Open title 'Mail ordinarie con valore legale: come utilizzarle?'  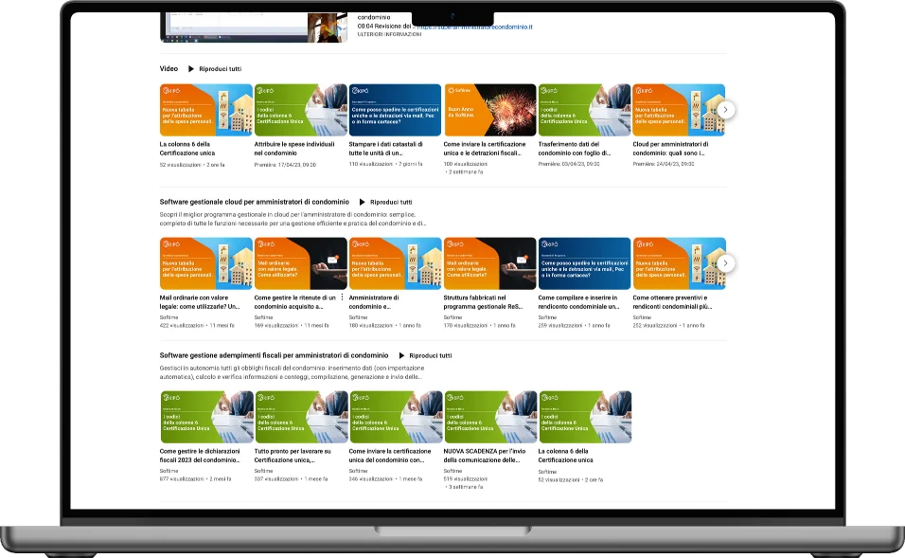point(199,302)
